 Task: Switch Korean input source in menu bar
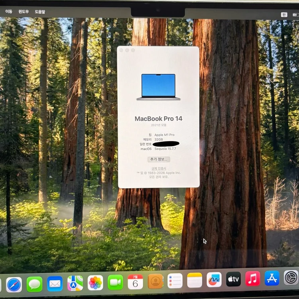[284, 15]
